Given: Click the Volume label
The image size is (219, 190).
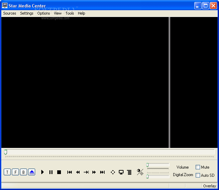Looking at the screenshot, I should point(182,167).
